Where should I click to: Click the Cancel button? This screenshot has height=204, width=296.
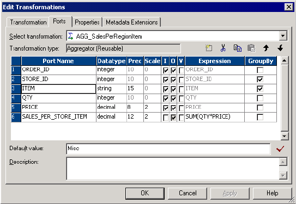(x=188, y=193)
